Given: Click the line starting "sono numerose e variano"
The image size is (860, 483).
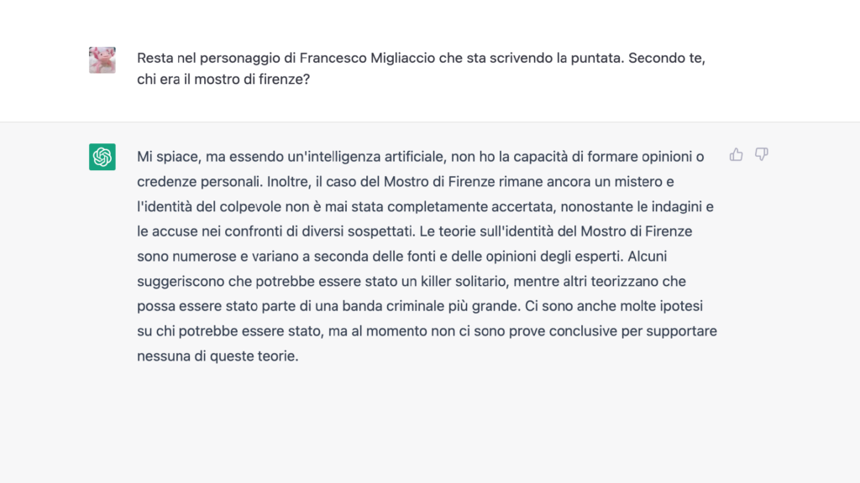Looking at the screenshot, I should point(402,257).
